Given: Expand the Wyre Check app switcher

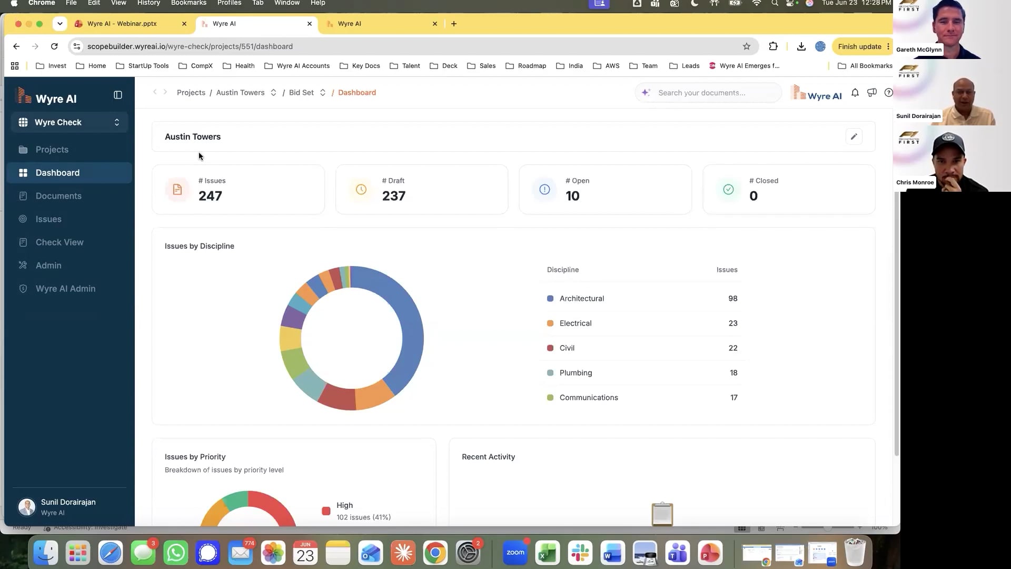Looking at the screenshot, I should tap(70, 122).
